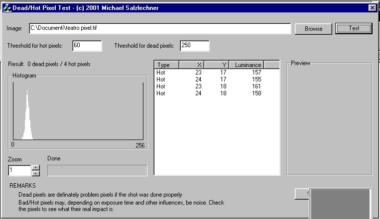Viewport: 380px width, 219px height.
Task: Run the pixel check with Test button
Action: 354,28
